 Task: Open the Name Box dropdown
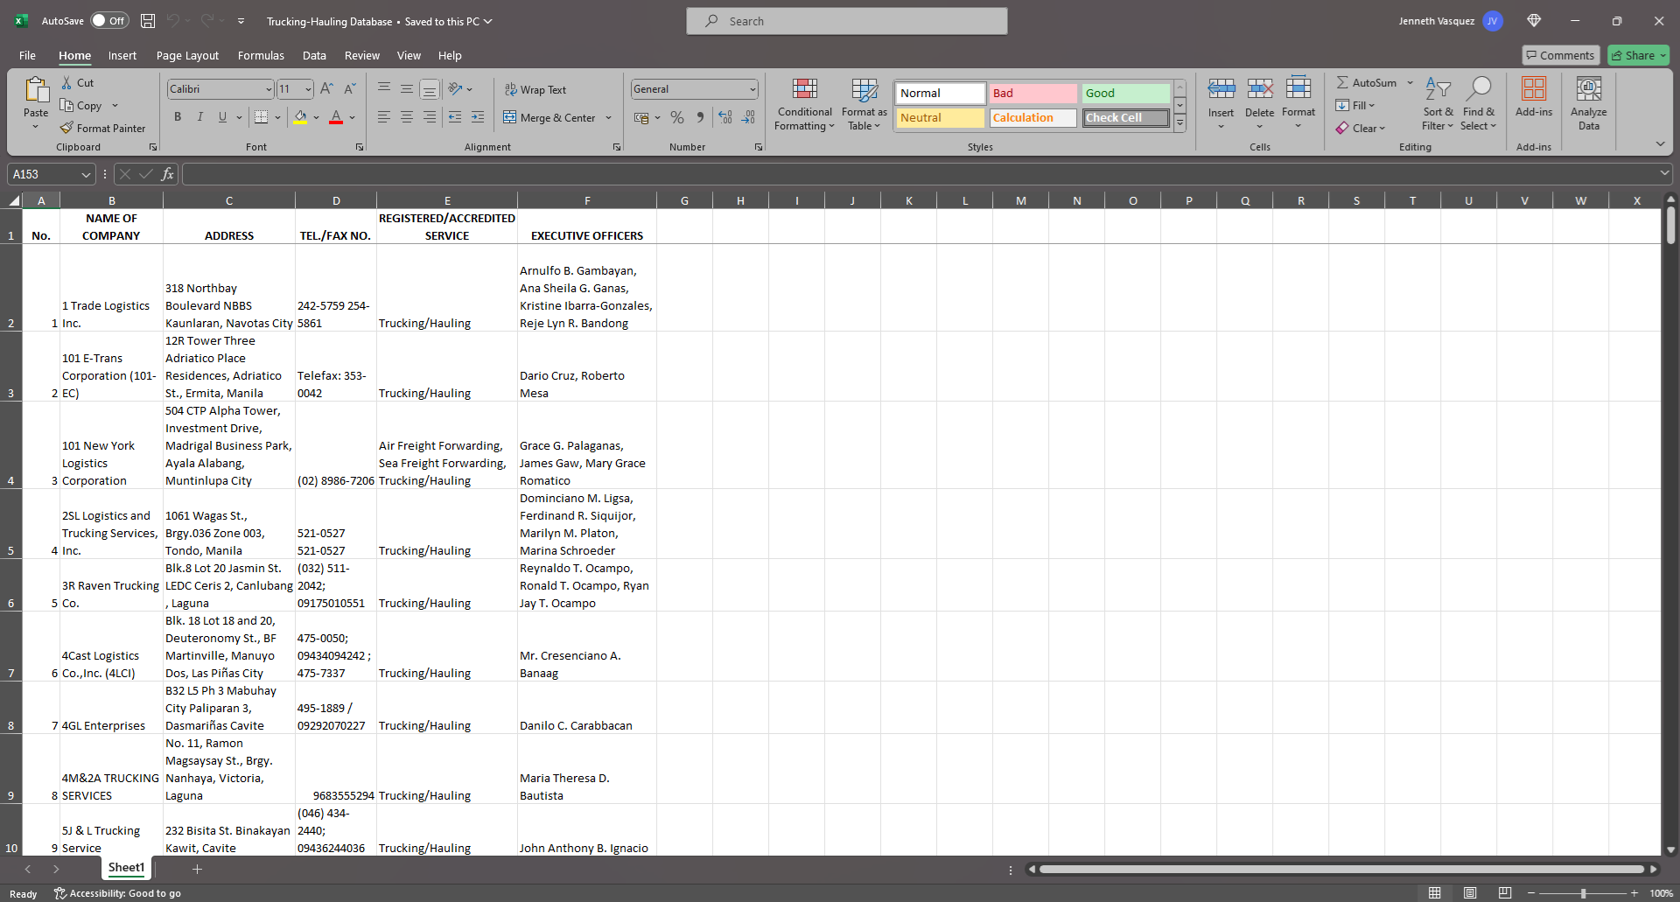(86, 174)
